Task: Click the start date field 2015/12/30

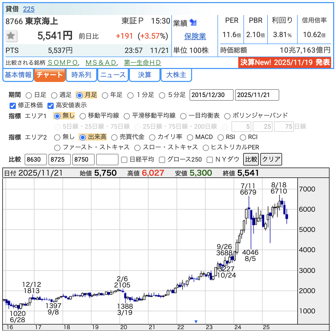Action: (x=211, y=95)
